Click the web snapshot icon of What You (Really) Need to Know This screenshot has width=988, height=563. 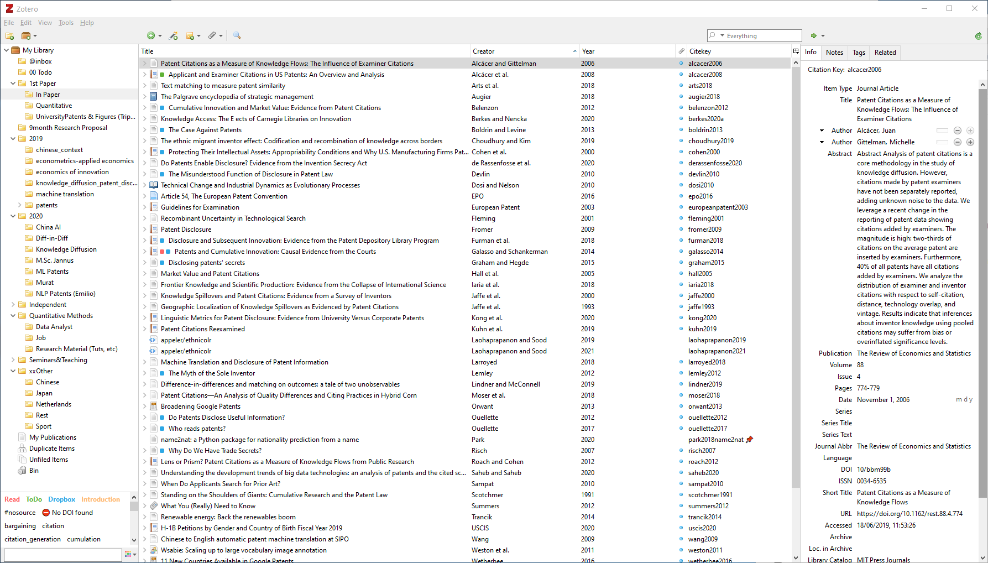coord(154,506)
